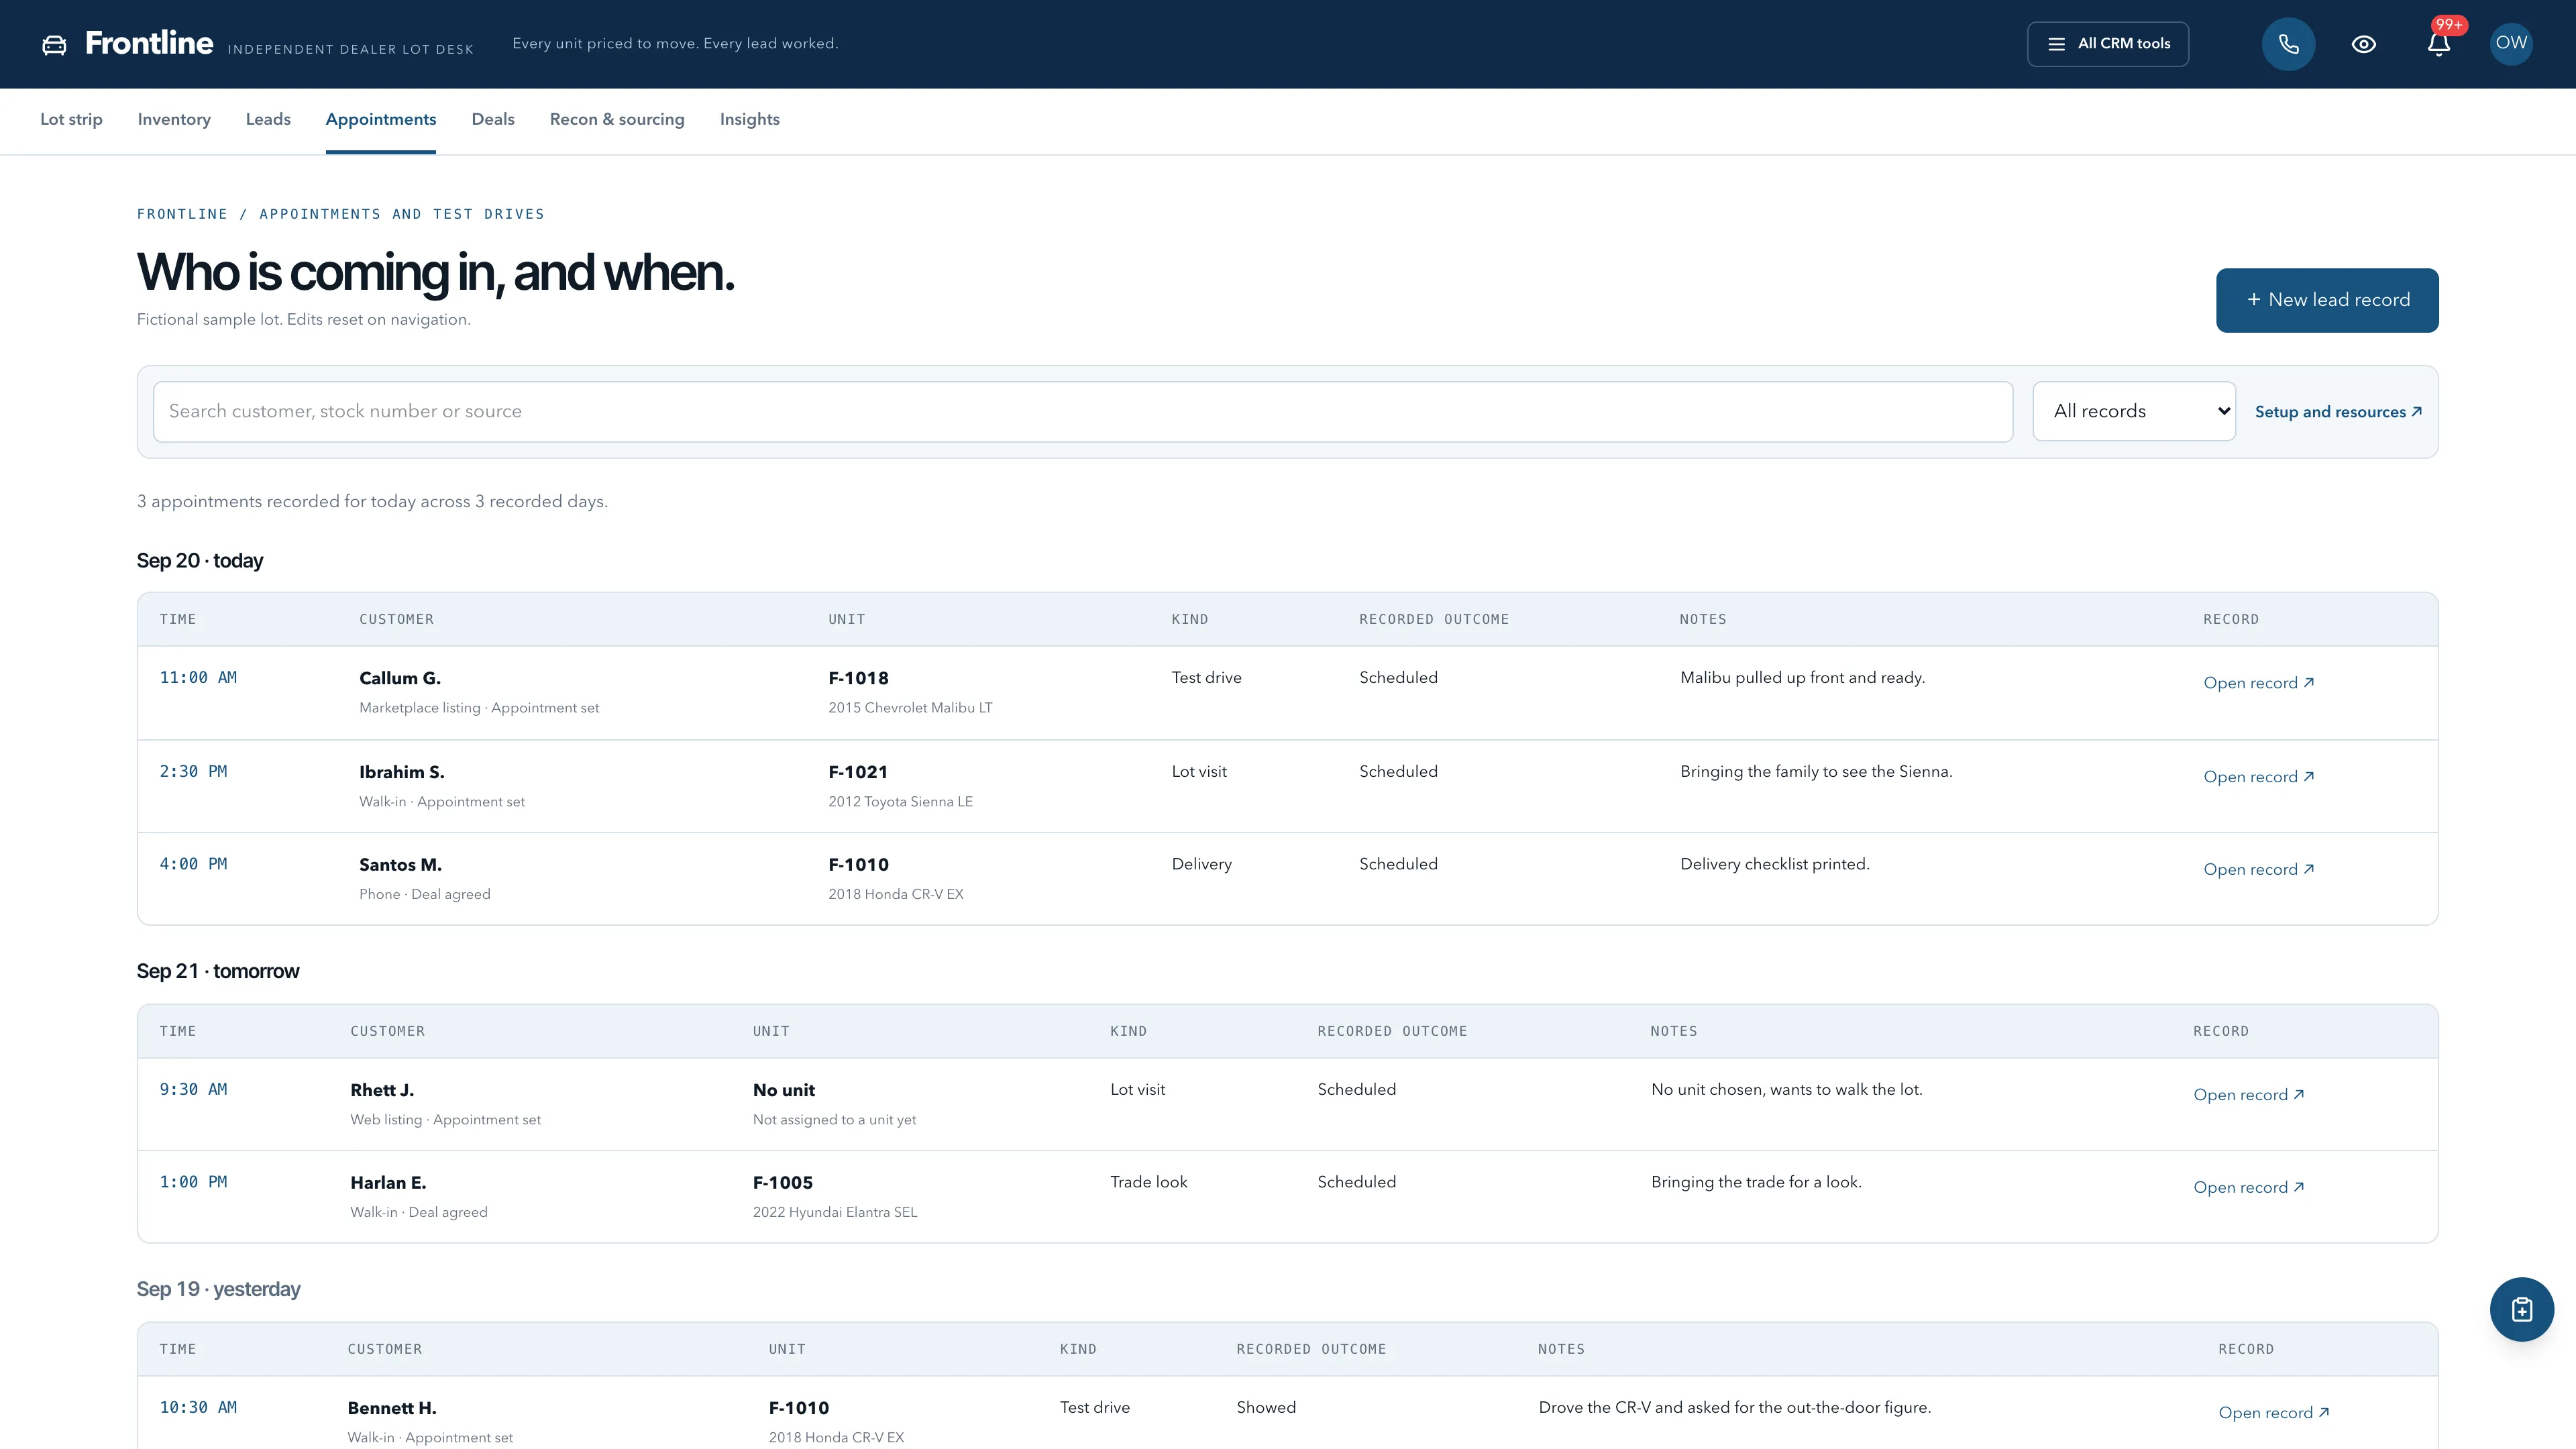The image size is (2576, 1449).
Task: Click the customer search field
Action: point(1082,411)
